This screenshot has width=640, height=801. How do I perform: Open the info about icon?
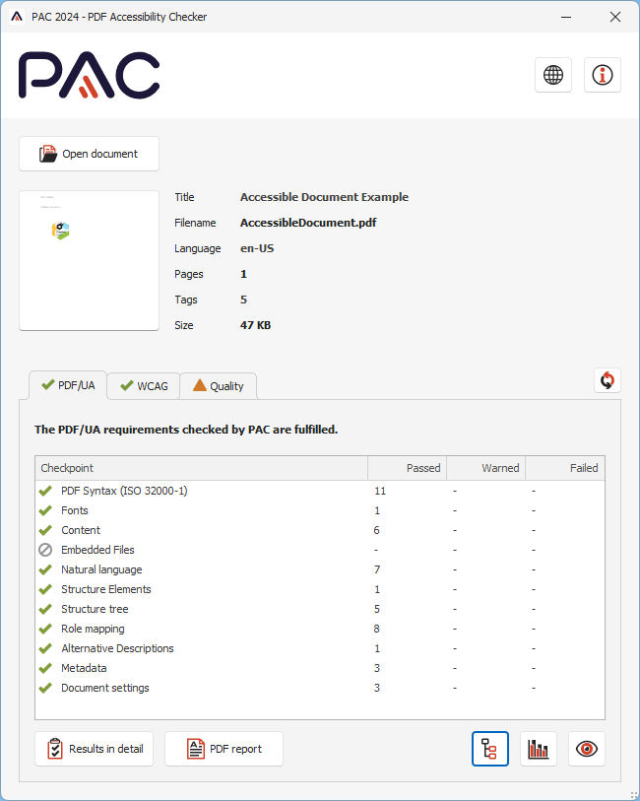click(x=602, y=75)
